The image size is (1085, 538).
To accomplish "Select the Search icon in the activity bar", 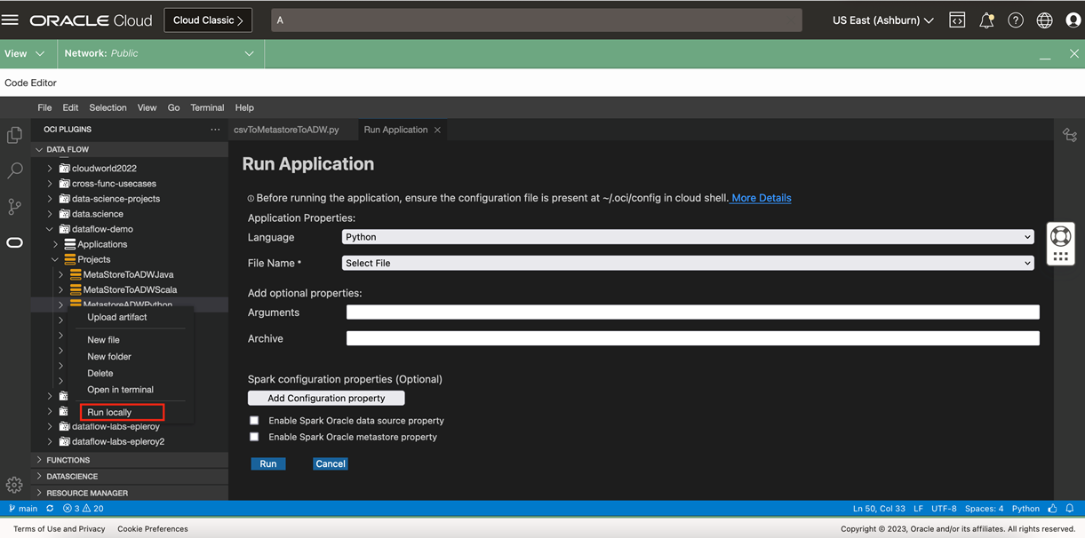I will click(13, 170).
